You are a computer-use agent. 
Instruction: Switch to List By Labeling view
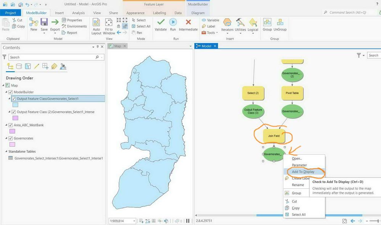54,66
